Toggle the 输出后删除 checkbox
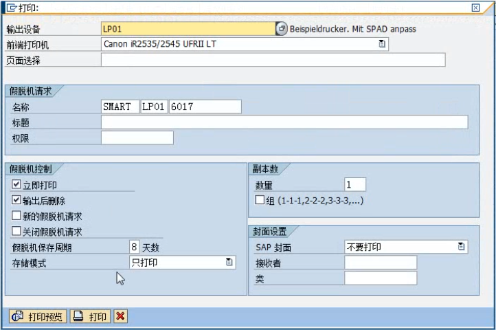Viewport: 496px width, 330px height. pyautogui.click(x=17, y=201)
